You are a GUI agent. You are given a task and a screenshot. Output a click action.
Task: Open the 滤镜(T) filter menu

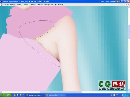tap(40, 5)
